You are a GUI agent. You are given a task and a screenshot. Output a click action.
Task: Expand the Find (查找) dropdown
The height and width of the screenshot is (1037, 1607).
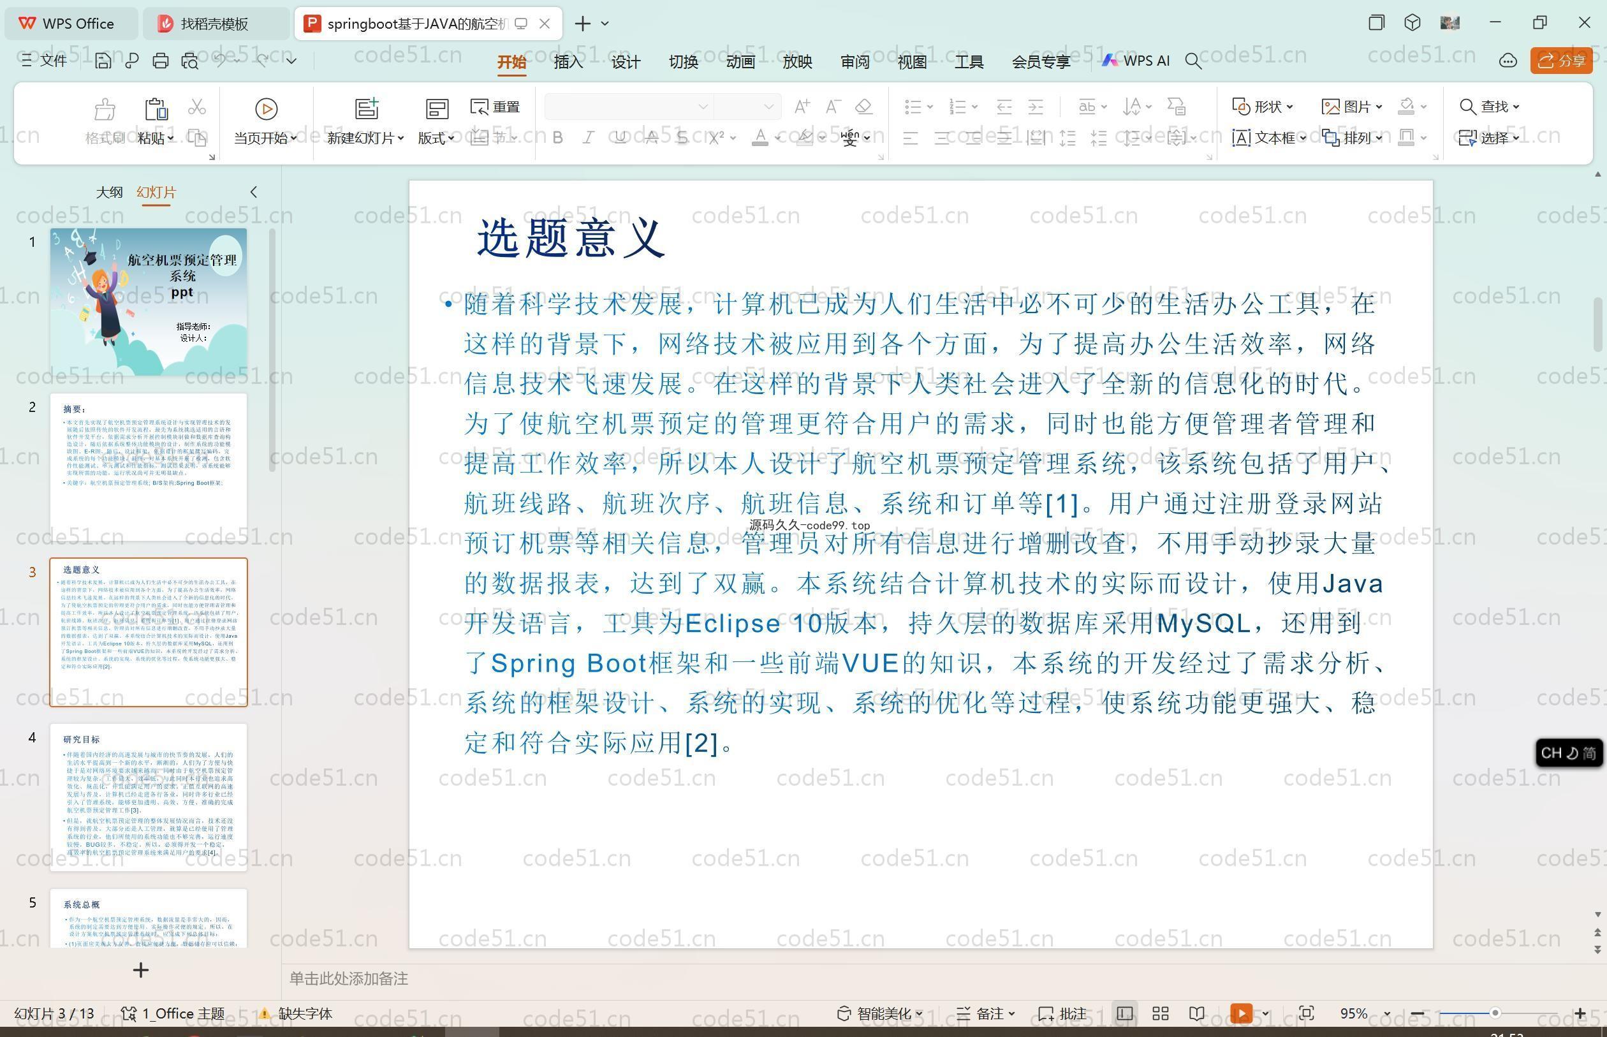(1516, 107)
